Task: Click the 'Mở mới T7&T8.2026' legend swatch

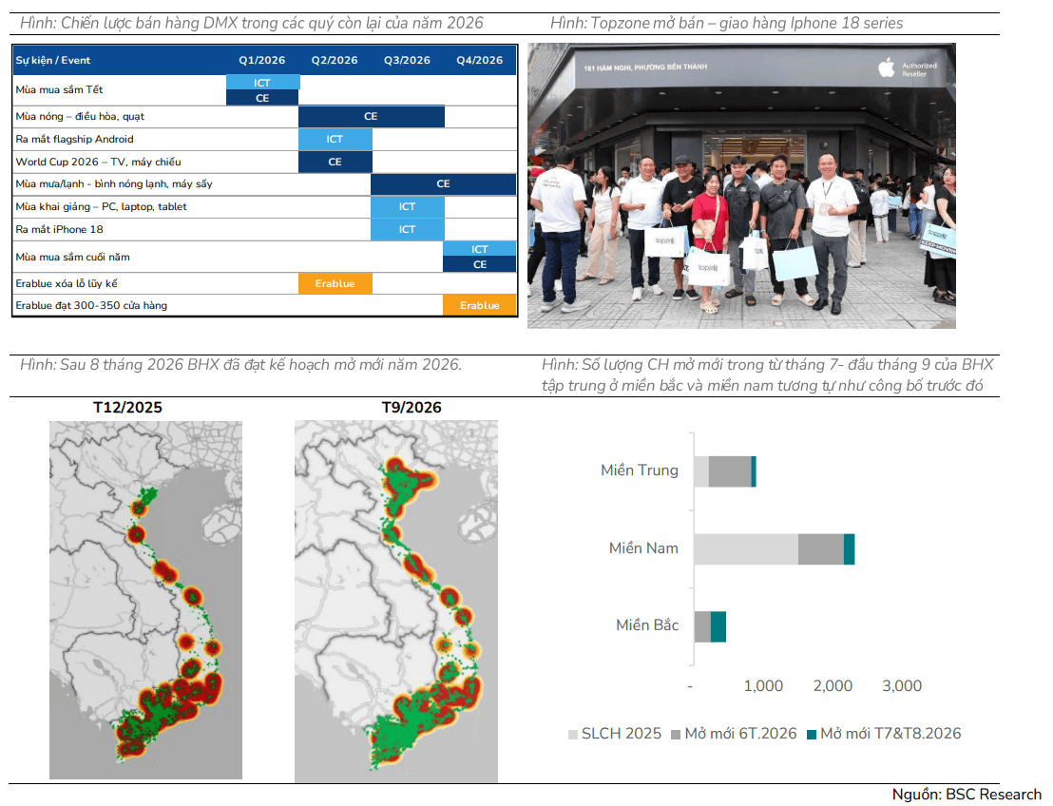Action: 812,735
